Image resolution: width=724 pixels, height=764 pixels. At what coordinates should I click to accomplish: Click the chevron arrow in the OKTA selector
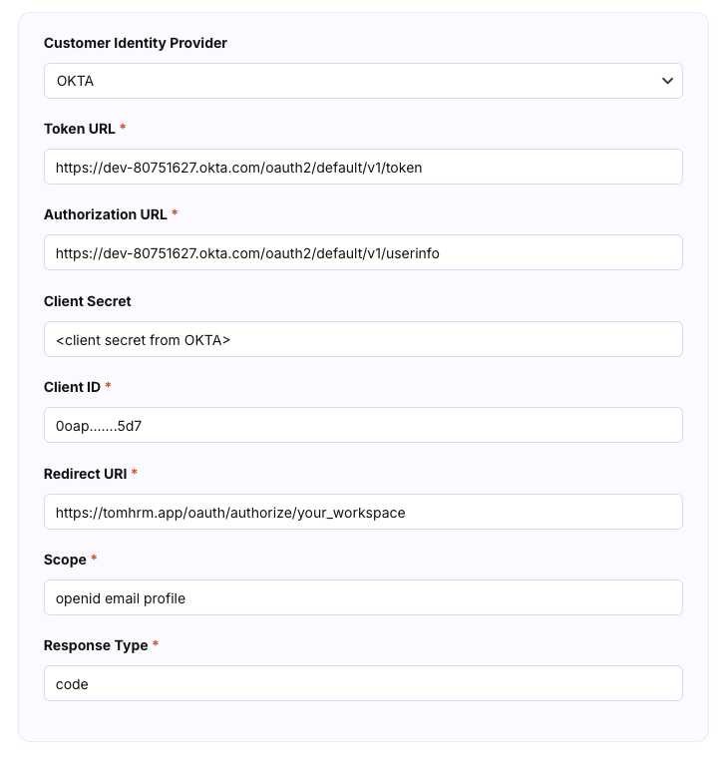667,81
